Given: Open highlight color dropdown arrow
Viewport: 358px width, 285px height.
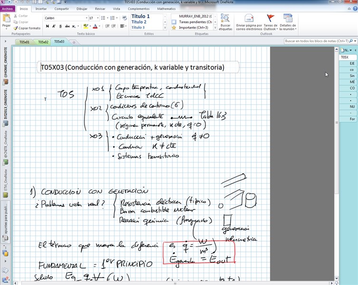Looking at the screenshot, I should coord(90,26).
